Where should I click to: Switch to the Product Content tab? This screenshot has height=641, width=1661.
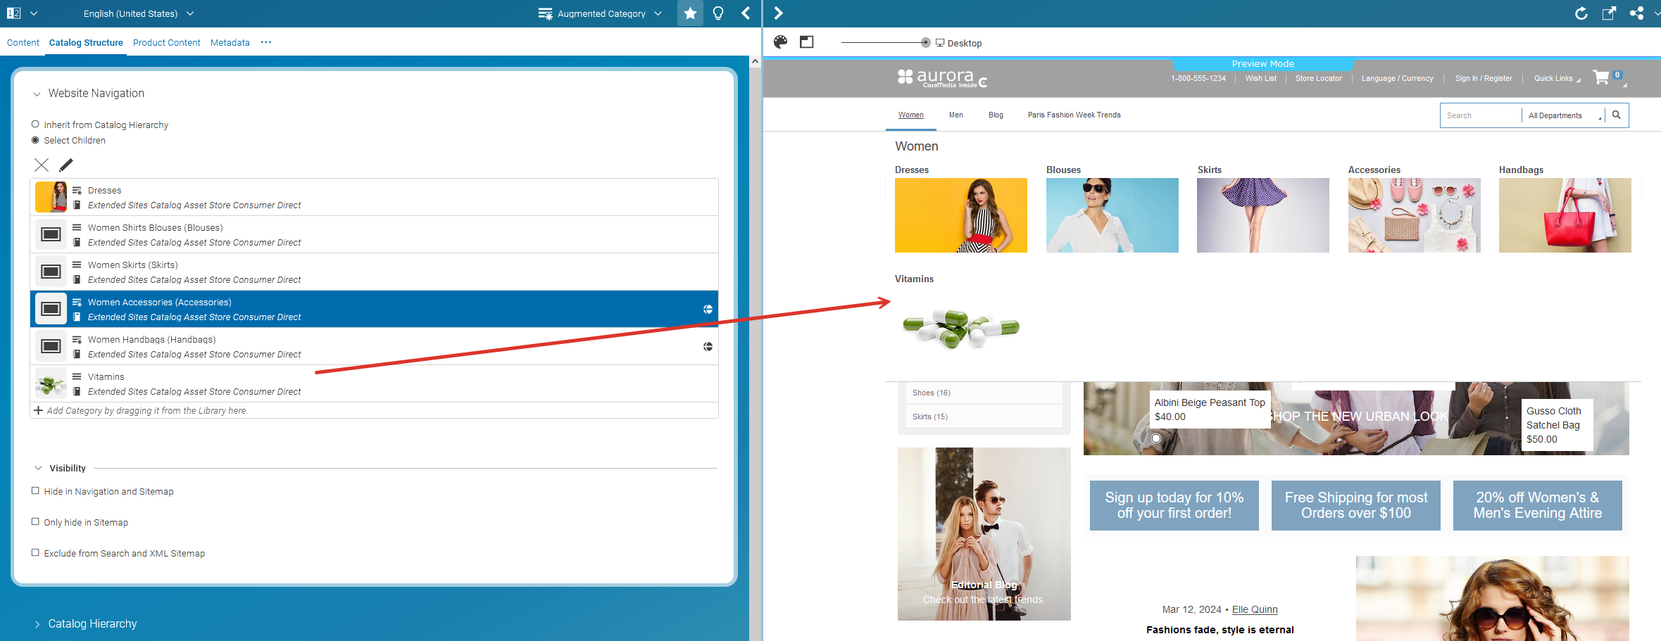click(x=166, y=42)
